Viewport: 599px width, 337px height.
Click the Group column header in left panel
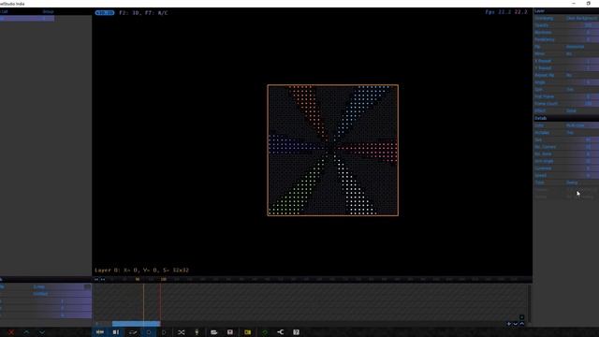pyautogui.click(x=48, y=12)
